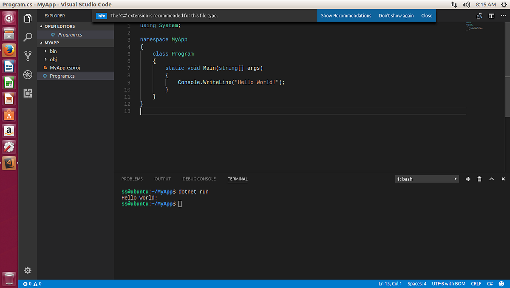Open the DEBUG CONSOLE tab

coord(199,179)
